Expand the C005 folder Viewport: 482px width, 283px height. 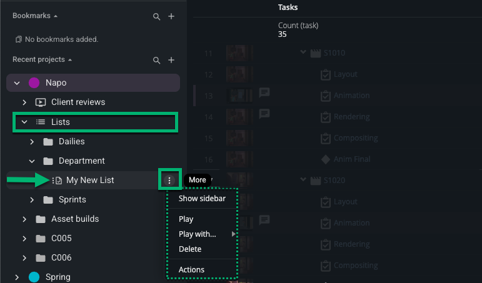pos(24,239)
